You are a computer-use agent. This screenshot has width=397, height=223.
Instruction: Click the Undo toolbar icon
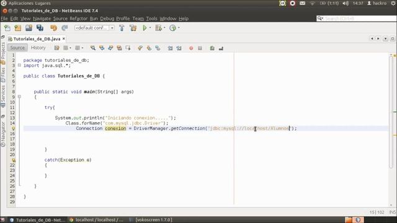pos(53,28)
